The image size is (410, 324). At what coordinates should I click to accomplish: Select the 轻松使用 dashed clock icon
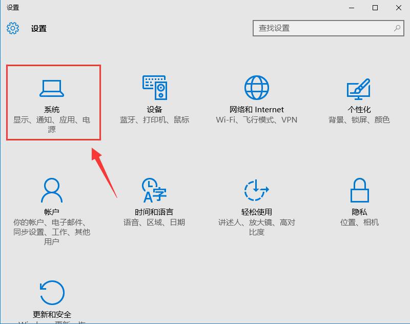(256, 191)
